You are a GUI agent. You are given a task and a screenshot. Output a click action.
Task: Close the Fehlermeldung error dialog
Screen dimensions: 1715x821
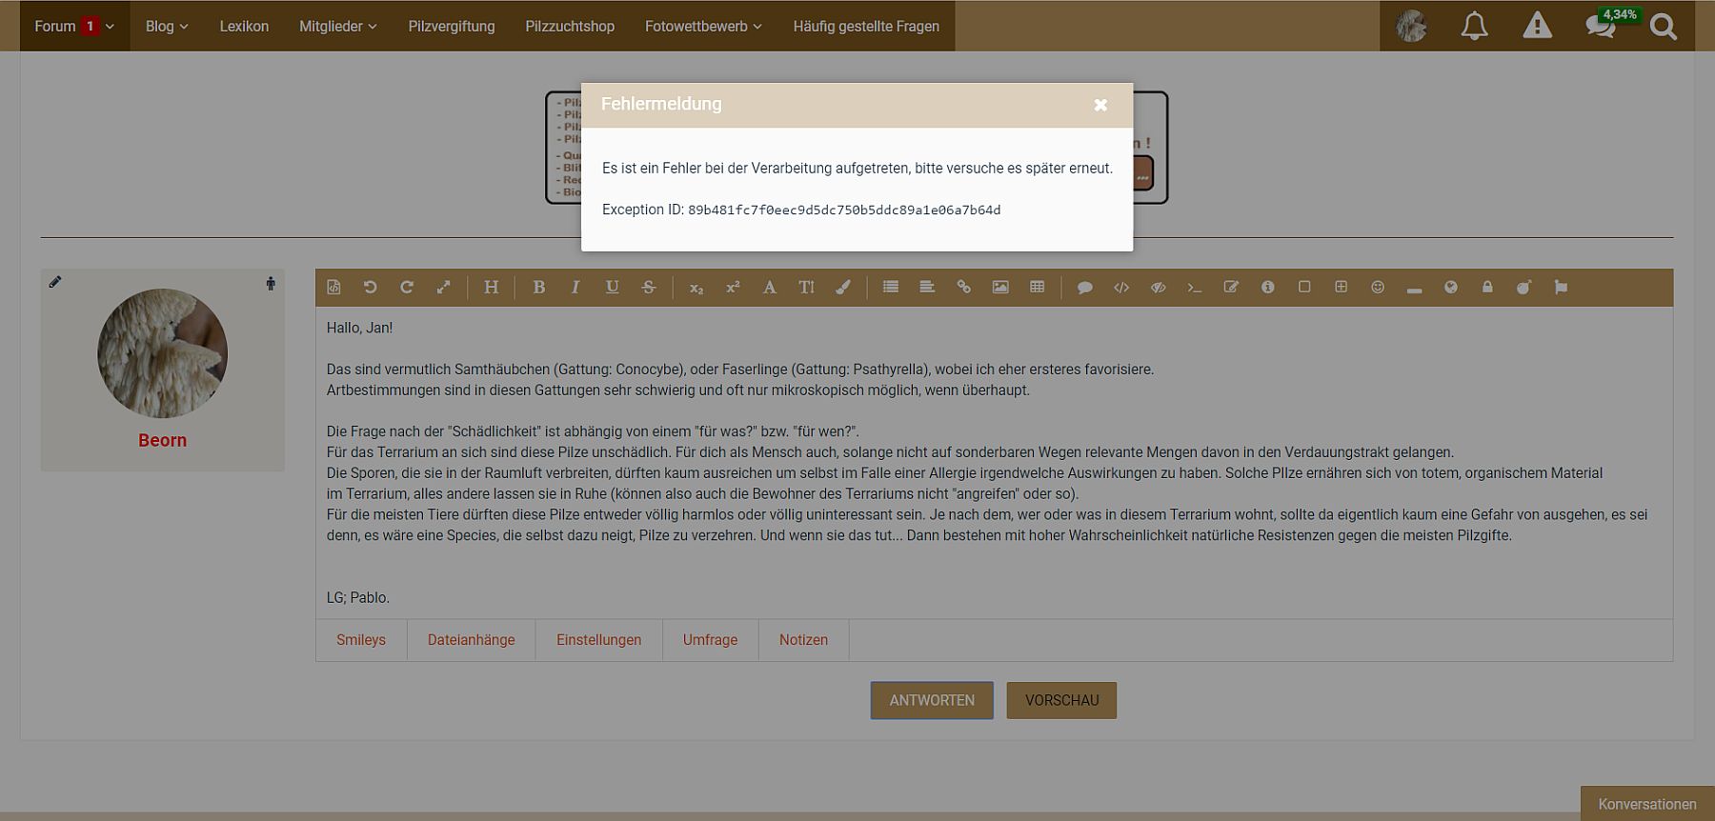coord(1100,105)
